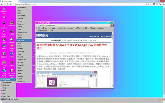Click cat explorer taskbar button

pyautogui.click(x=13, y=99)
